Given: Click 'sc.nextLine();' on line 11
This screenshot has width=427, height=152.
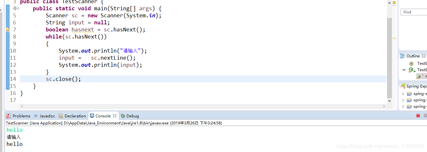Looking at the screenshot, I should [113, 58].
